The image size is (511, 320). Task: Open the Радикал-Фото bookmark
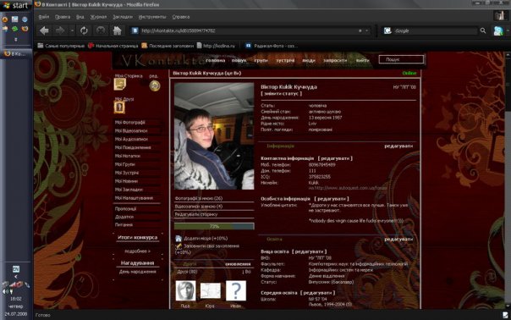pos(271,46)
